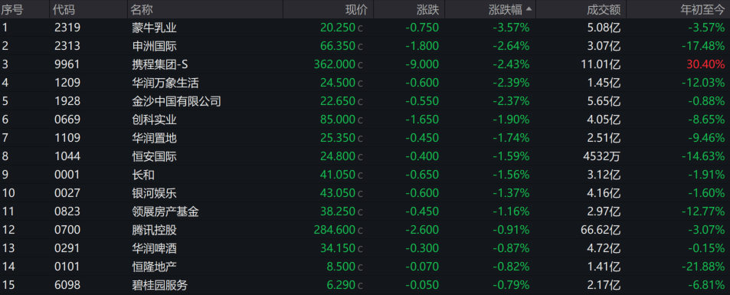This screenshot has width=730, height=295.
Task: Click year-to-date value -17.48%
Action: point(703,46)
